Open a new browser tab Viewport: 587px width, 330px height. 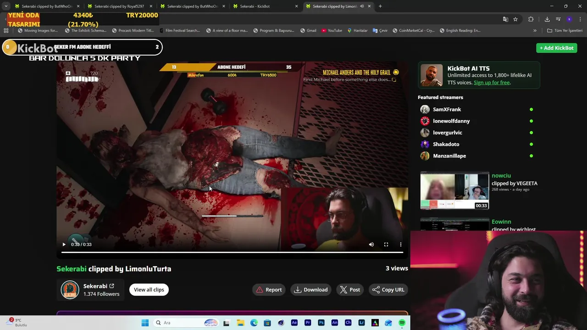click(380, 6)
